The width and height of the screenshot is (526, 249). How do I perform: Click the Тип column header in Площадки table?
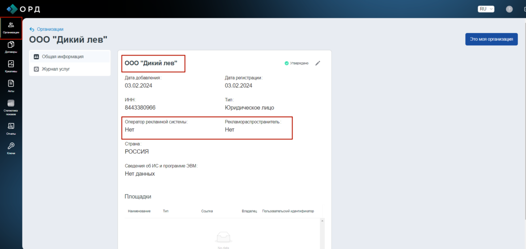coord(165,211)
